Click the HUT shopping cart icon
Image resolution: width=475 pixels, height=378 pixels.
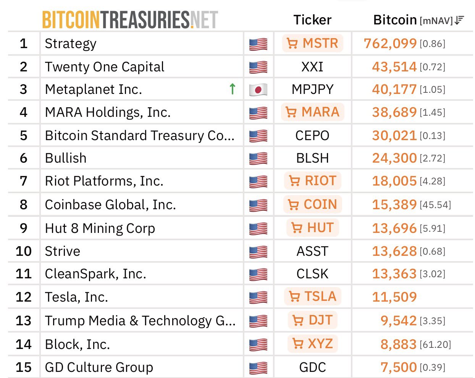pyautogui.click(x=297, y=228)
